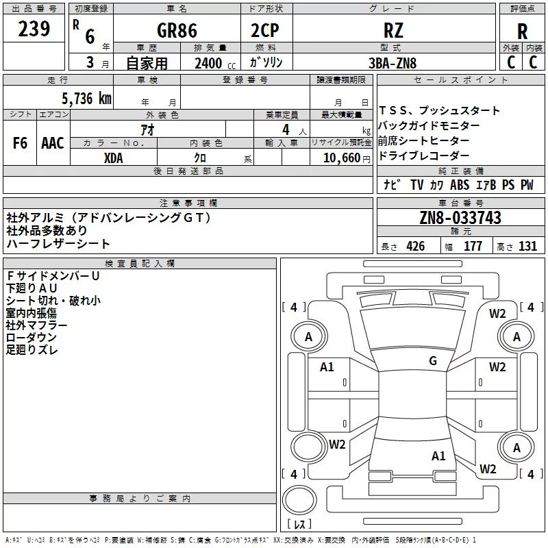Select the front-left wheel circle marked A

(x=308, y=336)
